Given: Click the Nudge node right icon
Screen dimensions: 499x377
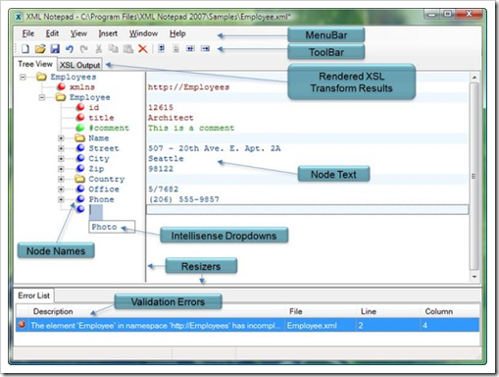Looking at the screenshot, I should 205,49.
